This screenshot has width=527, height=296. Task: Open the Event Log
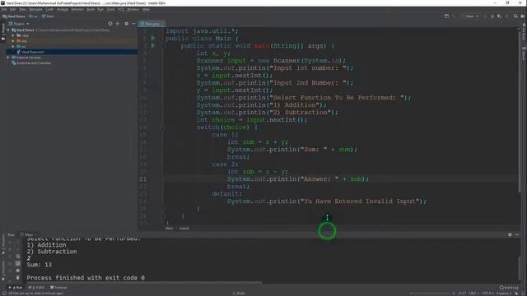509,288
